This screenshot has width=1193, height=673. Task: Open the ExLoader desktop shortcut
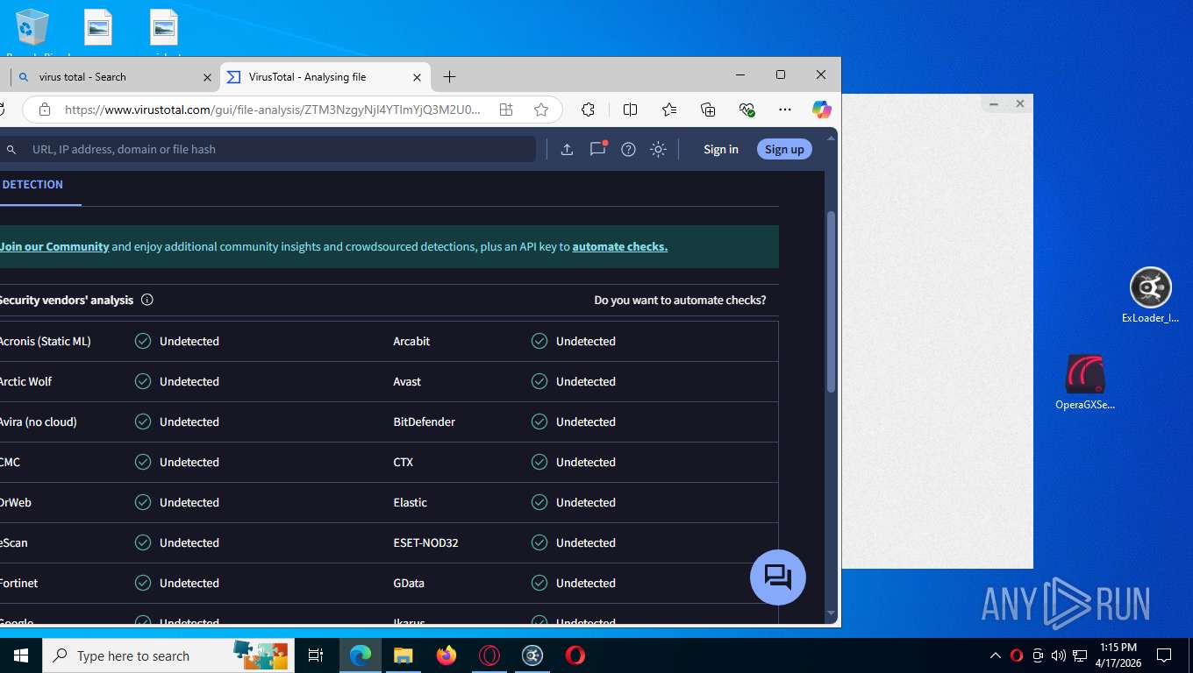(1150, 296)
